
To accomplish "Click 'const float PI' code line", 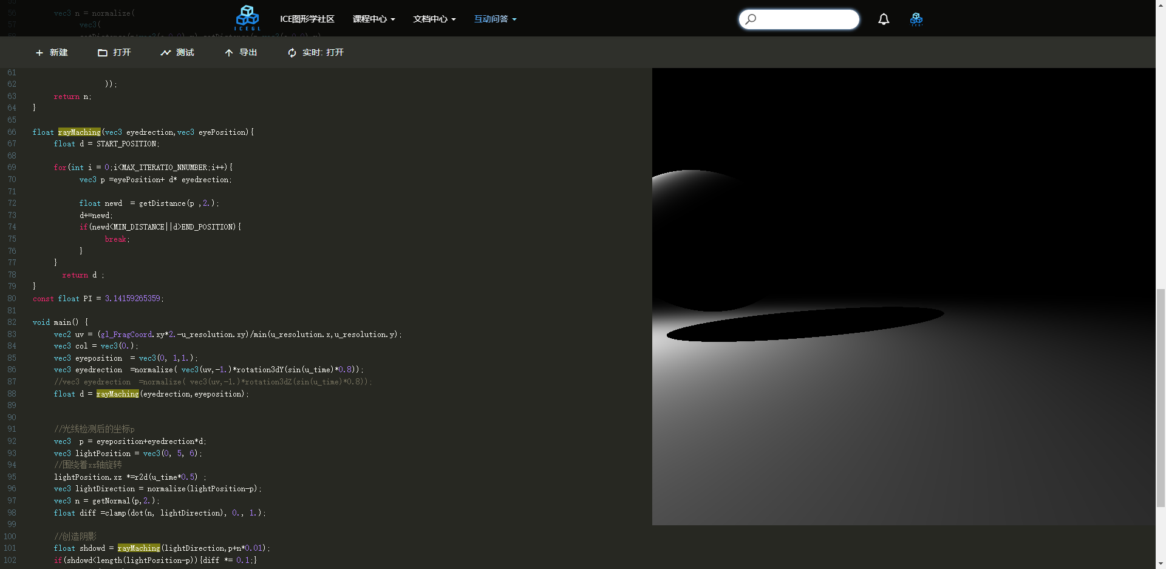I will 98,299.
